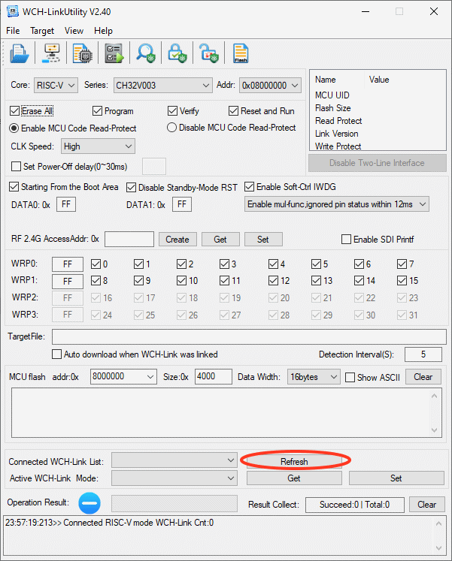Click the read chip info icon
This screenshot has height=561, width=452.
click(x=83, y=53)
